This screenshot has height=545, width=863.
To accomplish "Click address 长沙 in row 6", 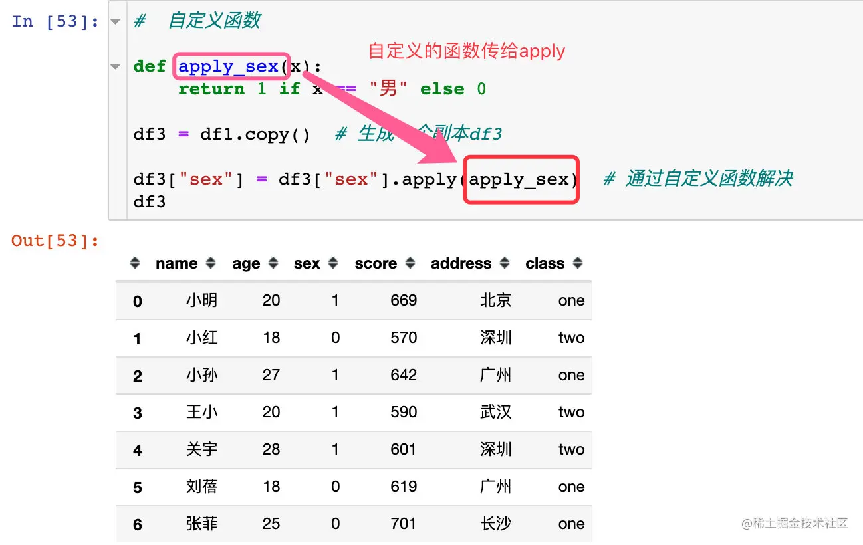I will coord(495,524).
